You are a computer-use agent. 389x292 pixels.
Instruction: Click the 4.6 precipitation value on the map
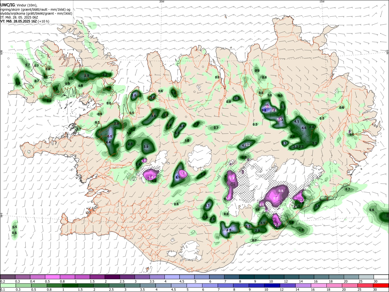pos(304,128)
